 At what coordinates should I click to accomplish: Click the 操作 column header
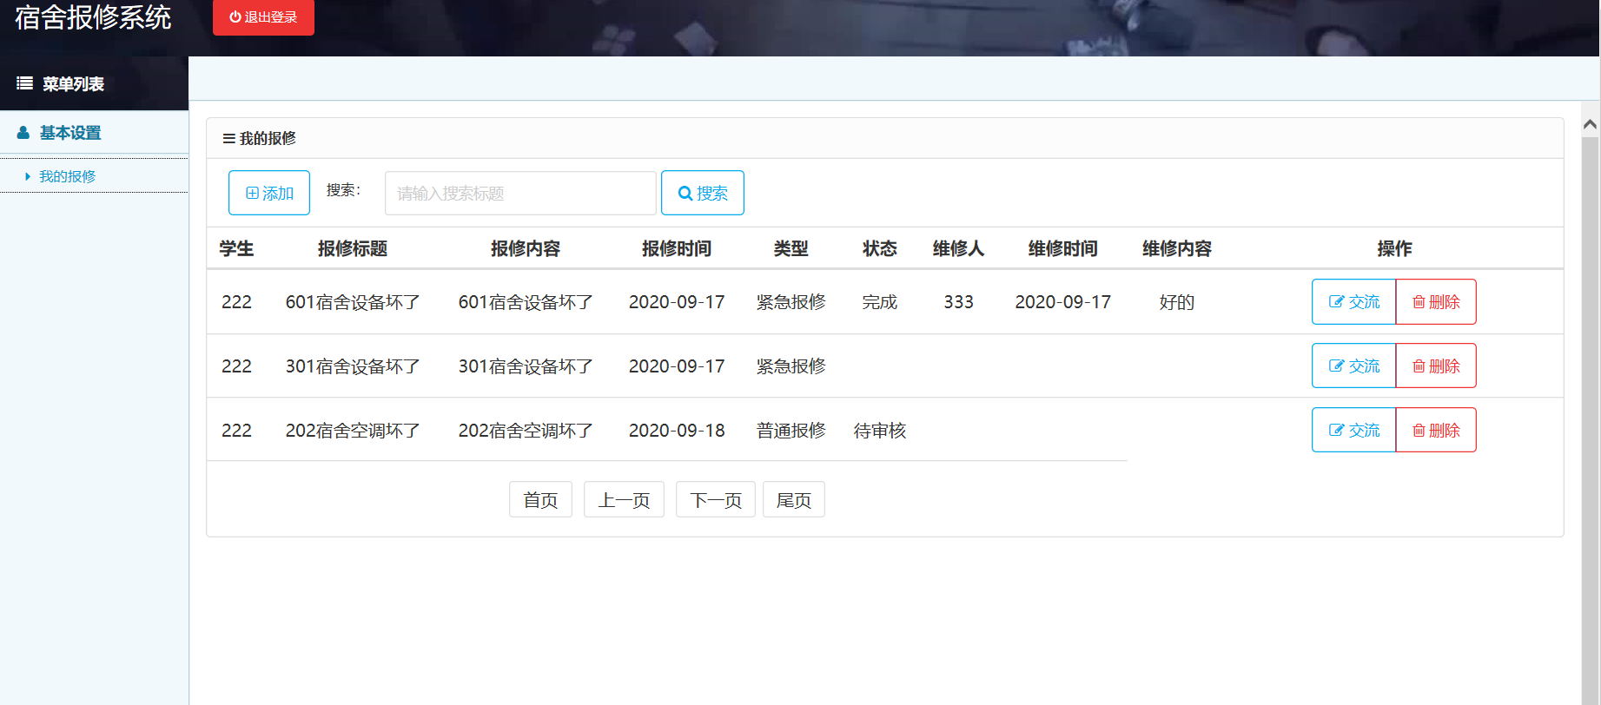(1394, 248)
